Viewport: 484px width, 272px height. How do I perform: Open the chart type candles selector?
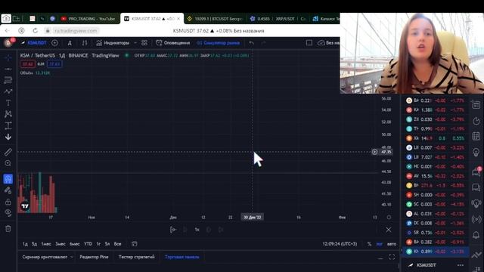point(84,43)
